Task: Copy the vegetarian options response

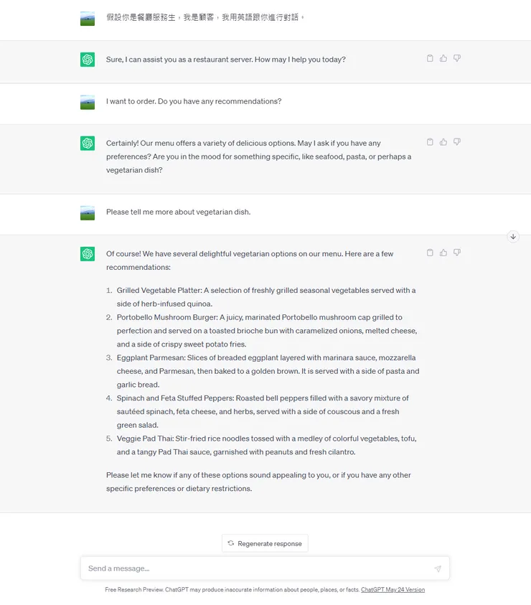Action: coord(430,253)
